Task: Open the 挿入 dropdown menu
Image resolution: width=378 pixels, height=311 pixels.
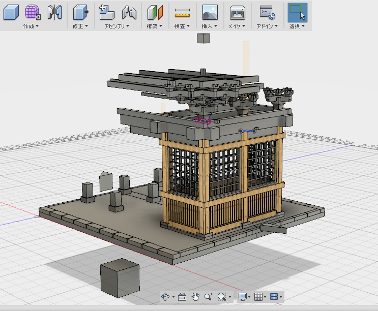Action: coord(210,26)
